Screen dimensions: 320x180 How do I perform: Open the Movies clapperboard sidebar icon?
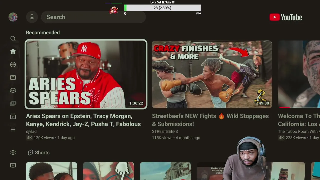13,77
